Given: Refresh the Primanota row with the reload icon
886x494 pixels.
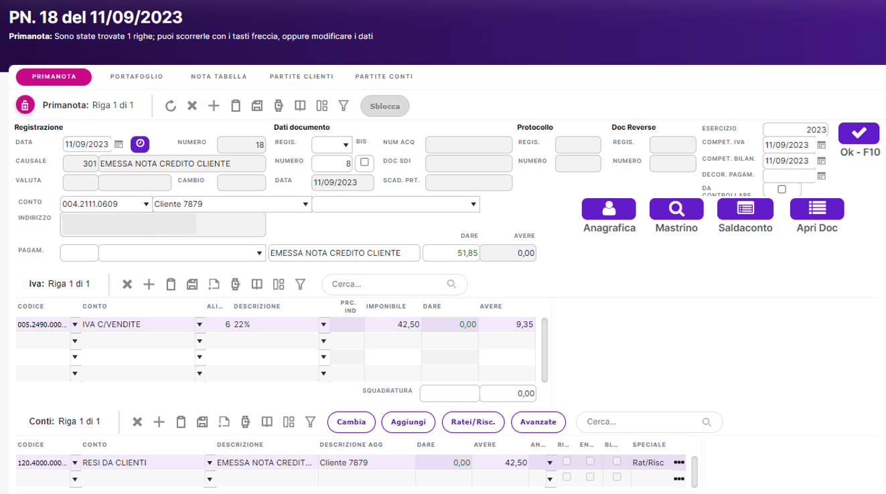Looking at the screenshot, I should [171, 106].
